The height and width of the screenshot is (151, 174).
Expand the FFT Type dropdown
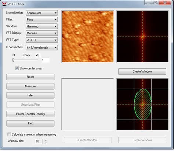pyautogui.click(x=42, y=40)
